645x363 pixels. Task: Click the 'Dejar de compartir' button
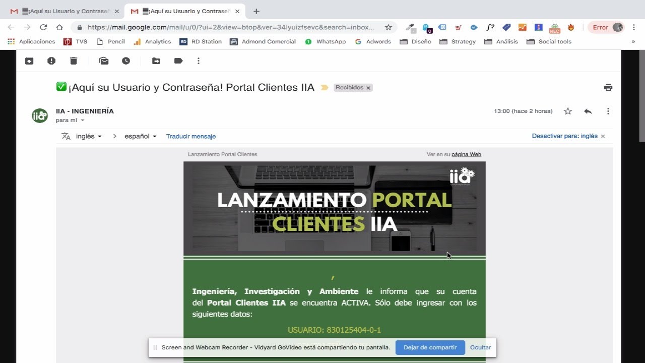[430, 347]
